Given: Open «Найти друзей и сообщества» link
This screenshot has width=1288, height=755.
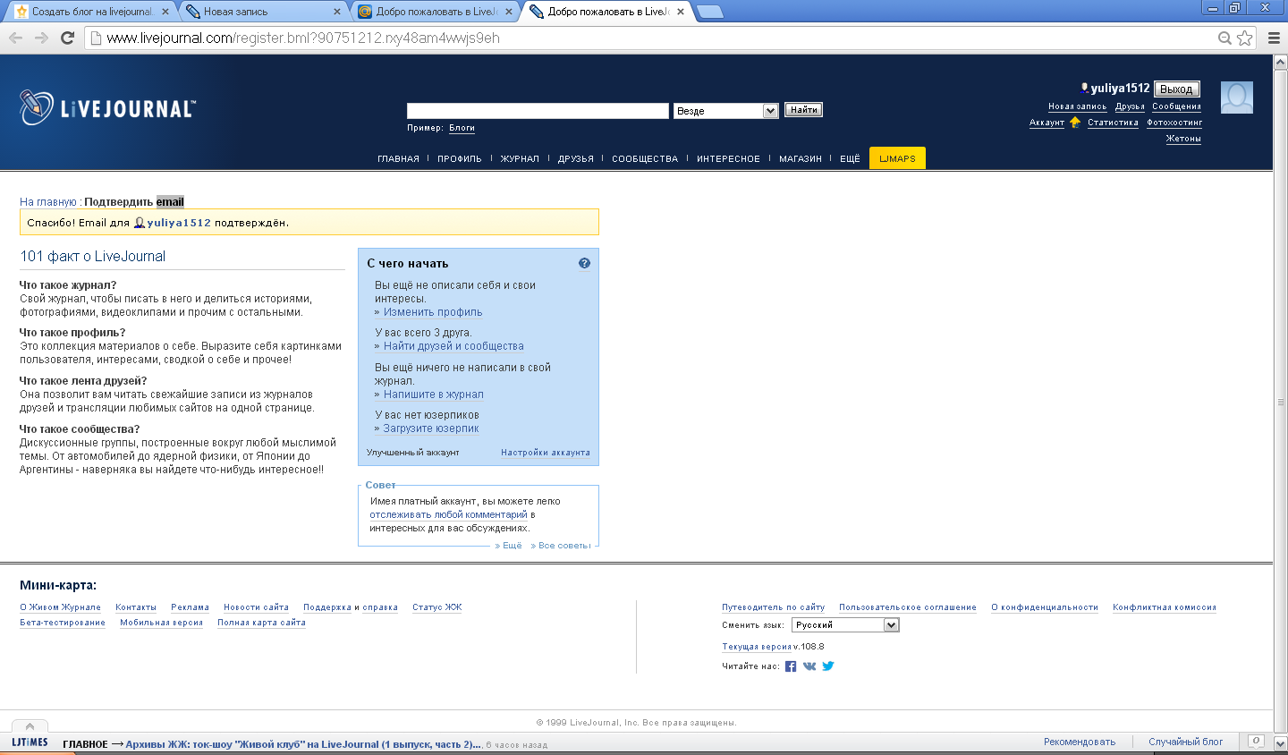Looking at the screenshot, I should [453, 346].
